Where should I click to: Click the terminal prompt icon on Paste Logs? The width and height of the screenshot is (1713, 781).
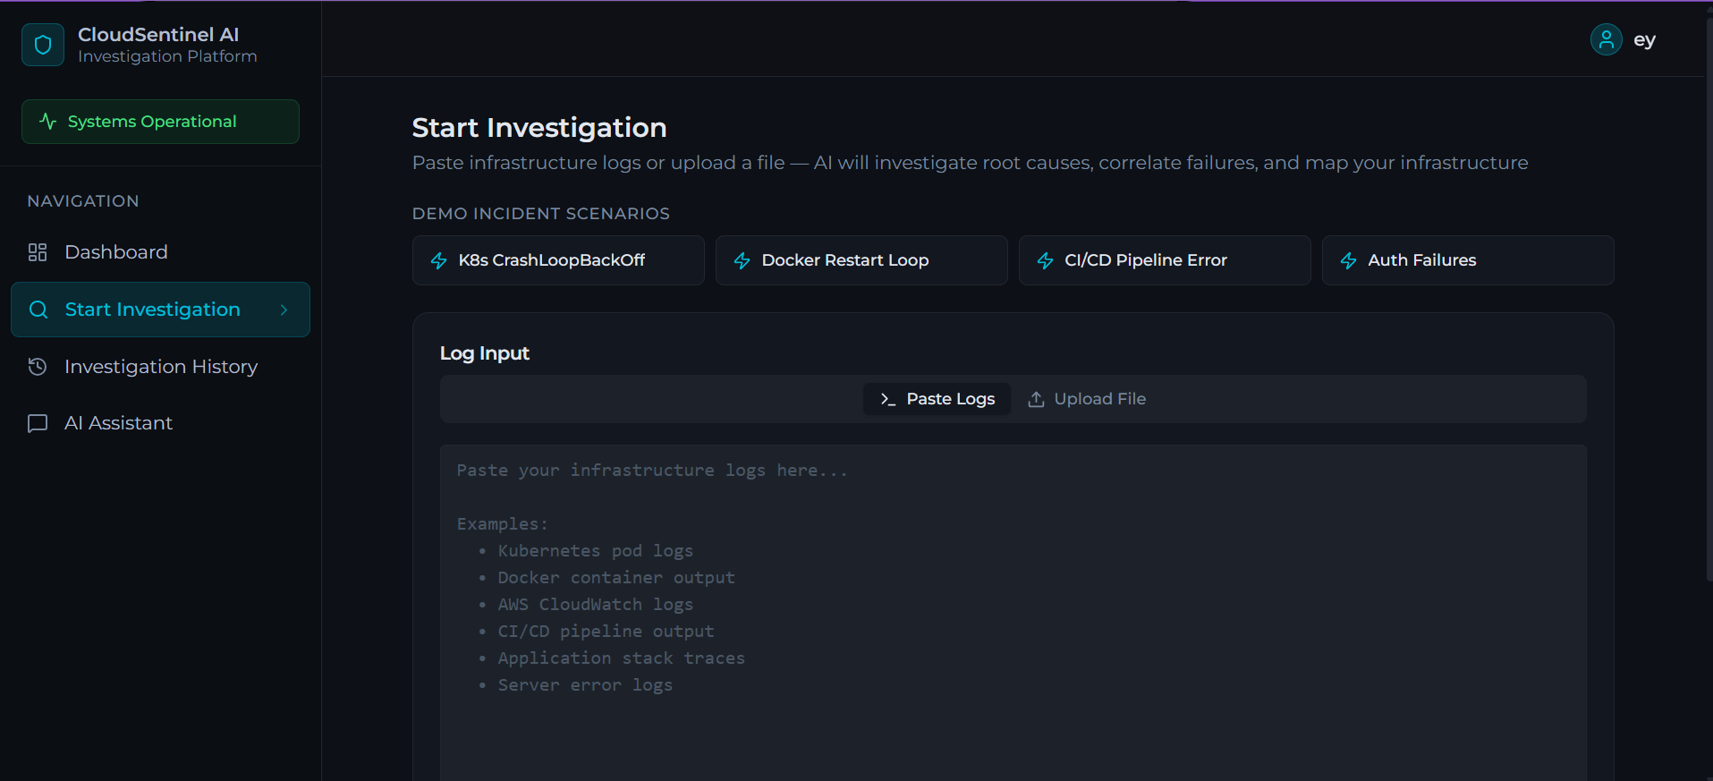(x=888, y=399)
